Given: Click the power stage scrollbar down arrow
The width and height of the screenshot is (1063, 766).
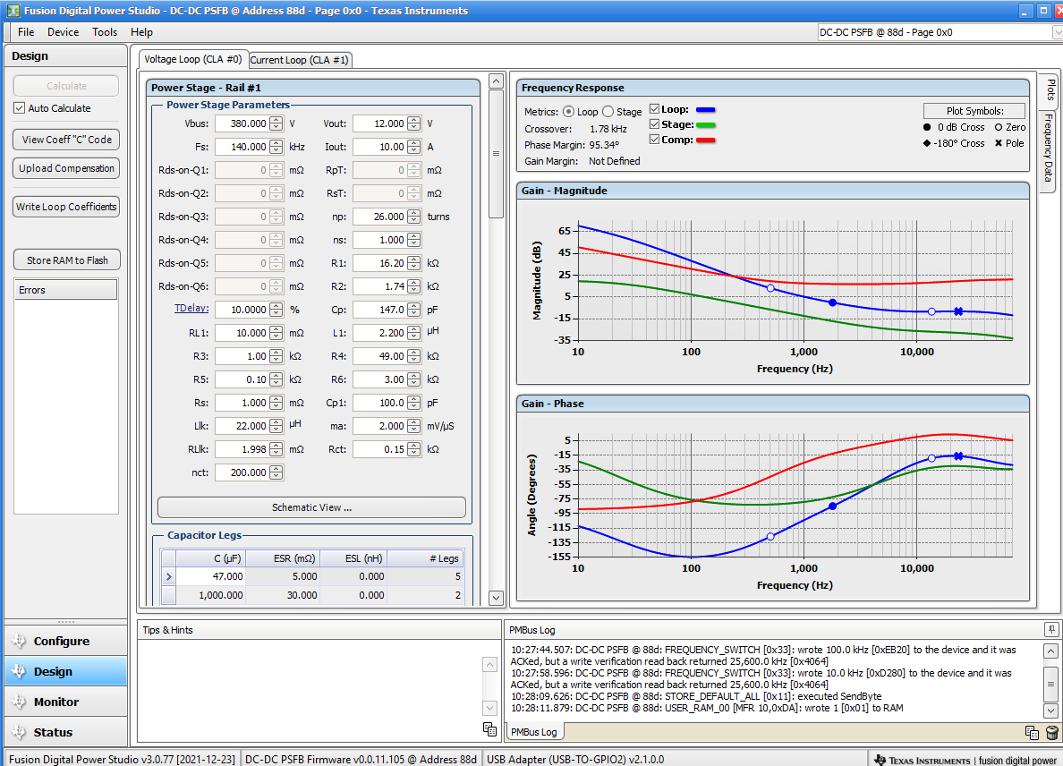Looking at the screenshot, I should click(x=497, y=598).
